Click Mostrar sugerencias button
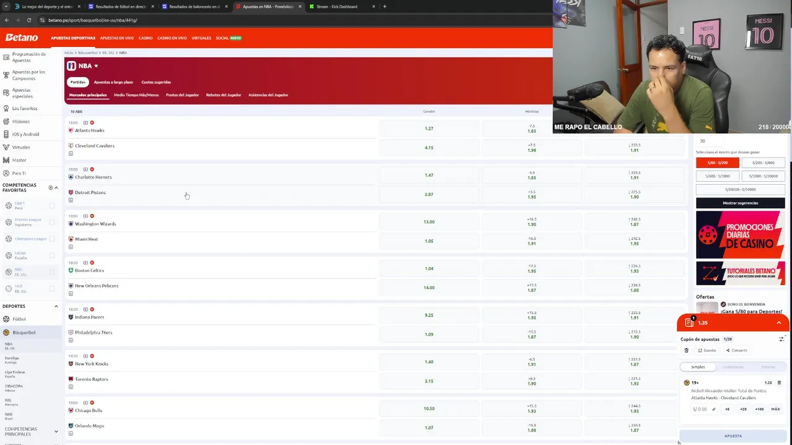The height and width of the screenshot is (445, 792). (x=740, y=203)
